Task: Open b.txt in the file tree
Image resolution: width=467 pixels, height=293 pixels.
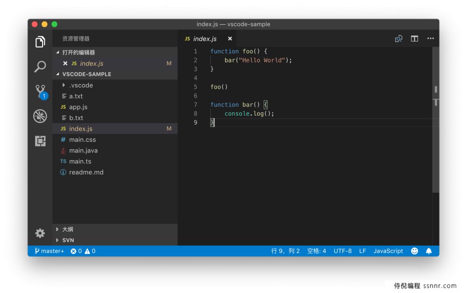Action: click(115, 118)
